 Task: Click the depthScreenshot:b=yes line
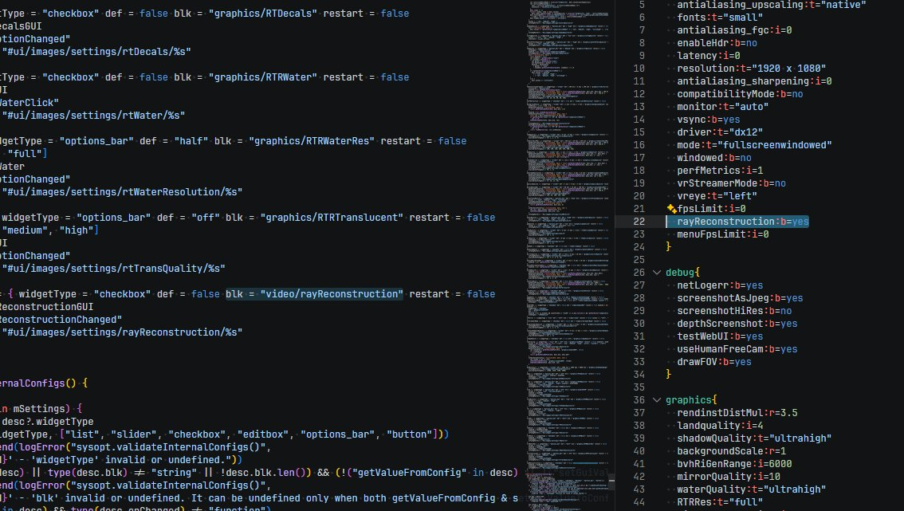click(x=737, y=324)
